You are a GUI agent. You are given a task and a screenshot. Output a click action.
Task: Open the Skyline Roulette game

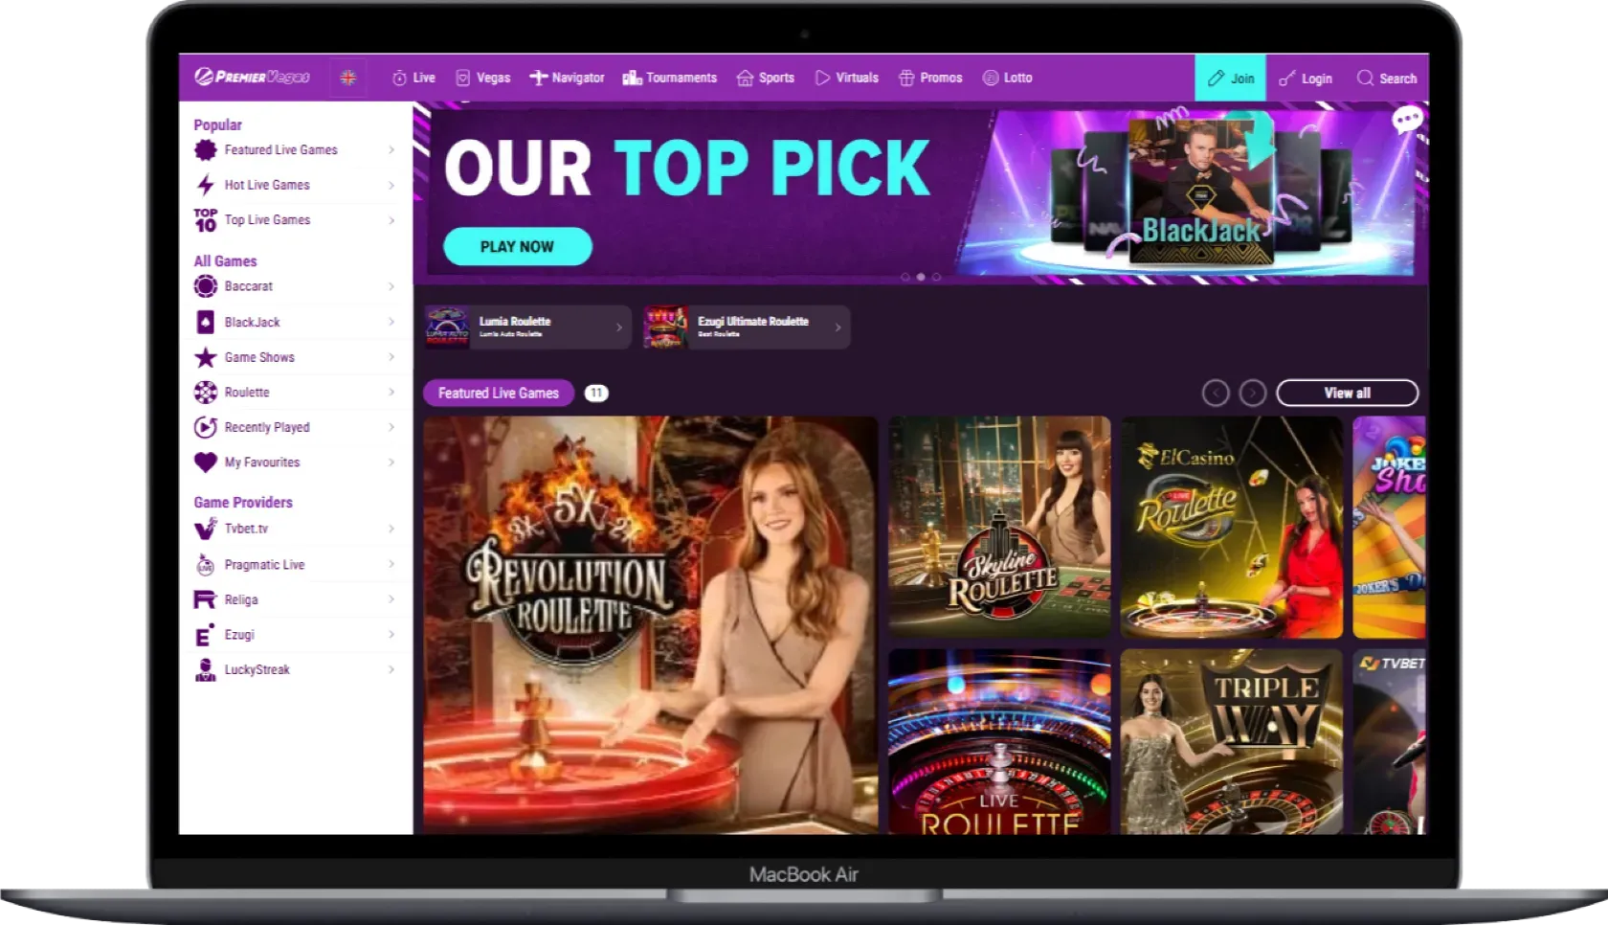[999, 527]
